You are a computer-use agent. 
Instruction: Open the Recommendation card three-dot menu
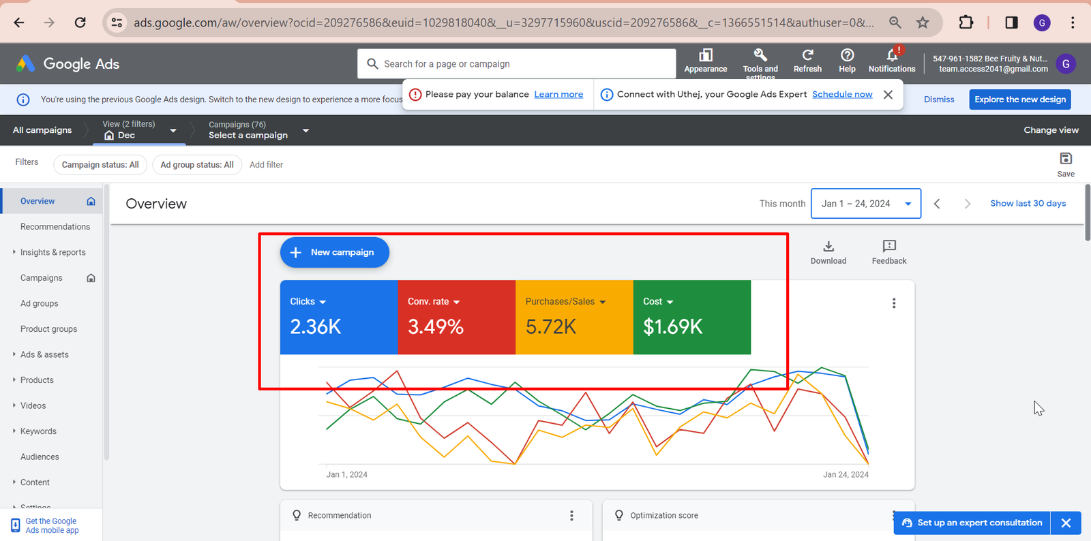(571, 516)
